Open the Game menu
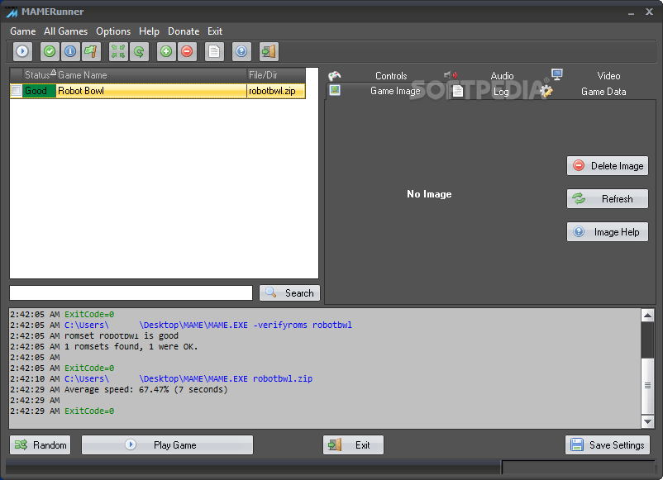Screen dimensions: 663x480 (x=23, y=31)
